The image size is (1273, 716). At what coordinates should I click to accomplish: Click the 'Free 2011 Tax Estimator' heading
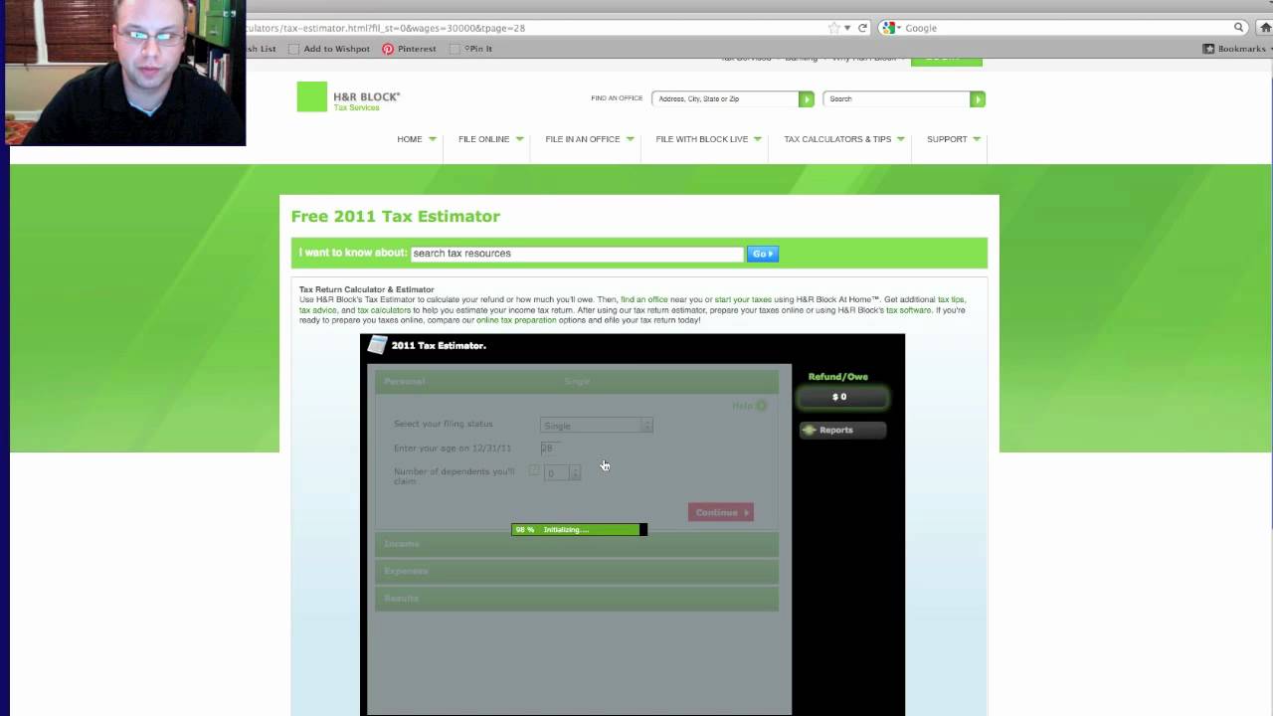pyautogui.click(x=396, y=217)
